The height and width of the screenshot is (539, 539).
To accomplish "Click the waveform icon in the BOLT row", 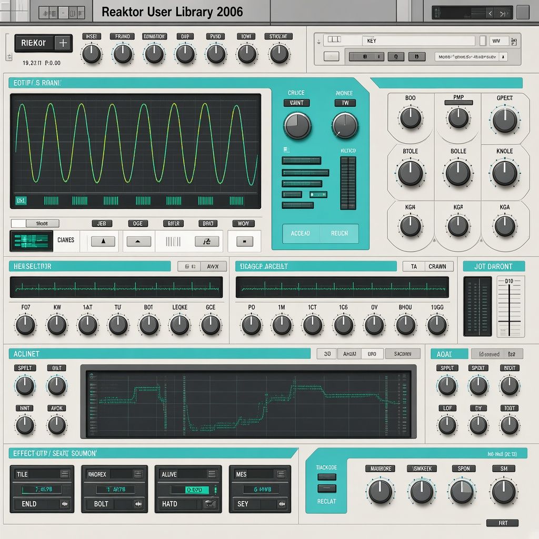I will 138,504.
